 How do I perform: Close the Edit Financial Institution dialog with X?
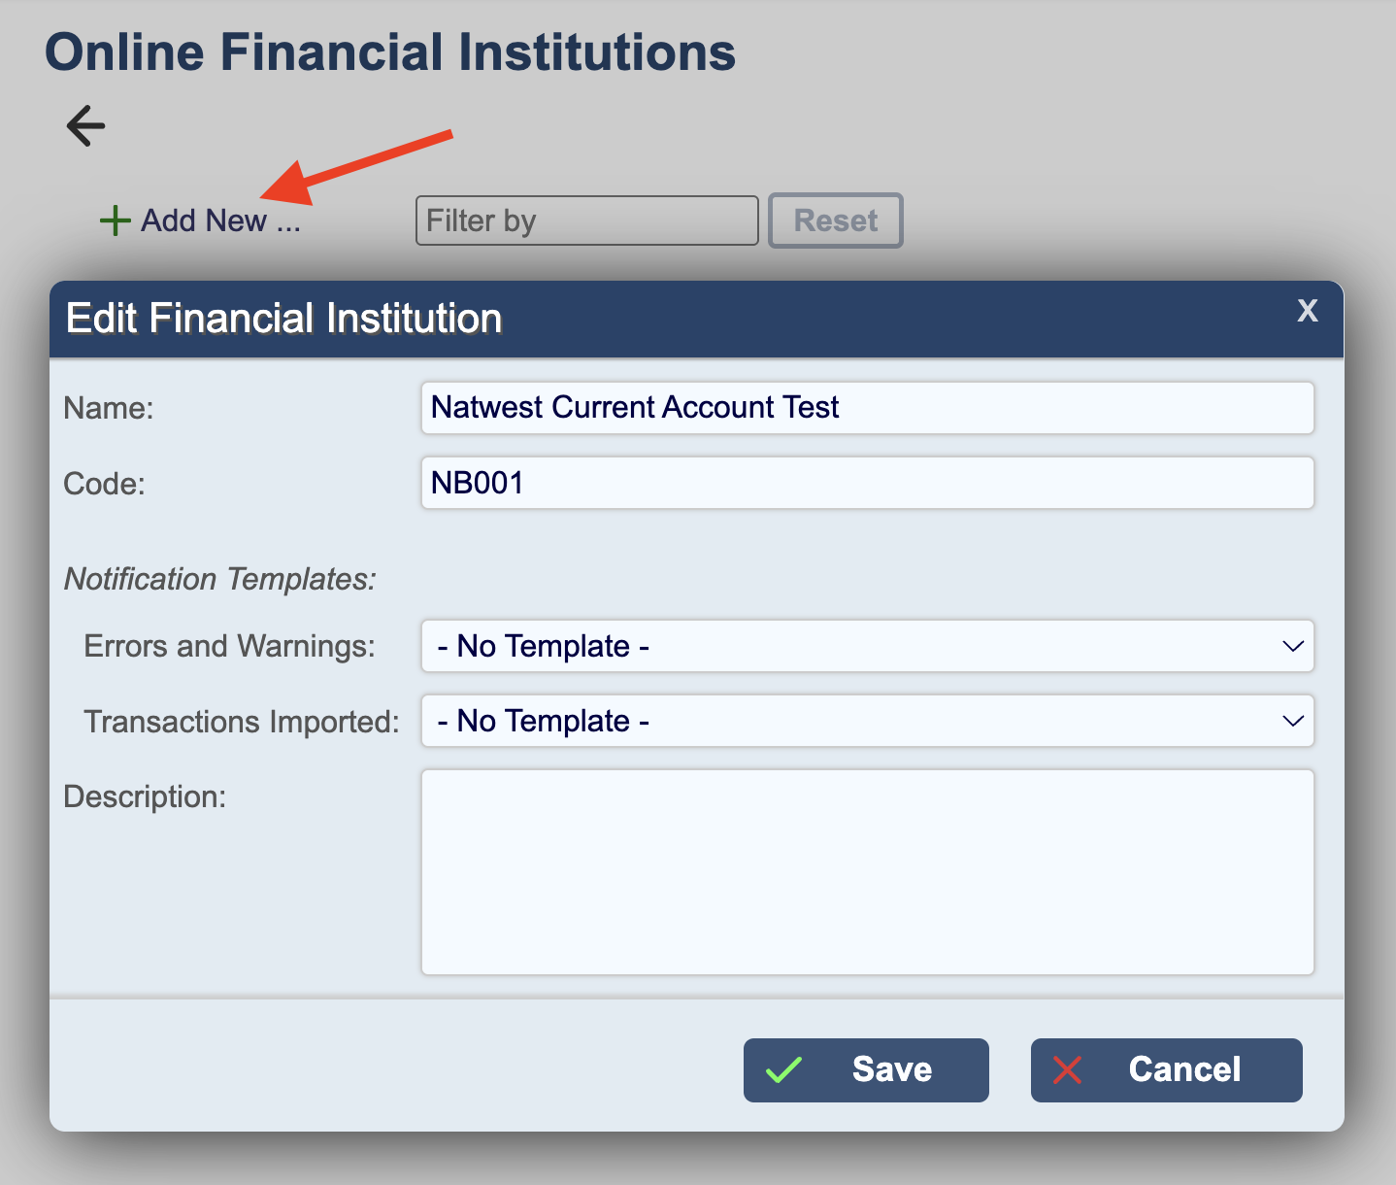click(x=1307, y=311)
